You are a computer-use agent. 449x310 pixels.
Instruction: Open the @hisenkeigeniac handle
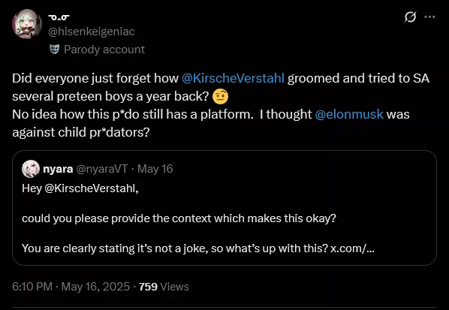pos(92,32)
